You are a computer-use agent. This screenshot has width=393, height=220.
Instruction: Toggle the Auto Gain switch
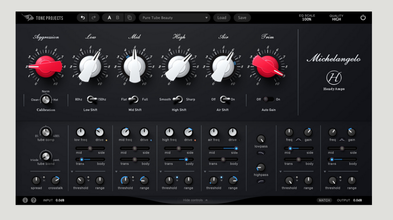point(268,99)
